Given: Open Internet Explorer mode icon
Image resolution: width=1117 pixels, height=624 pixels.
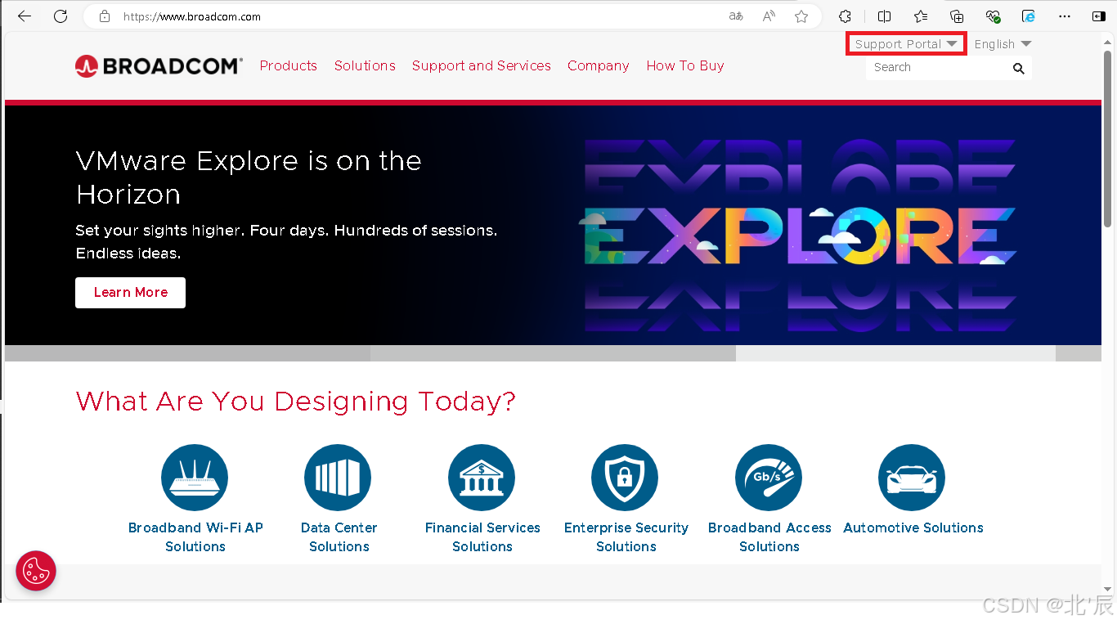Looking at the screenshot, I should (1029, 16).
